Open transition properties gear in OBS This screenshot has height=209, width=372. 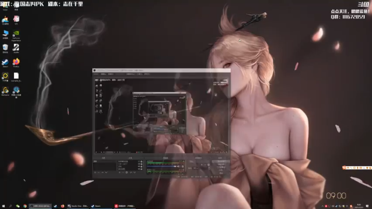(x=208, y=165)
